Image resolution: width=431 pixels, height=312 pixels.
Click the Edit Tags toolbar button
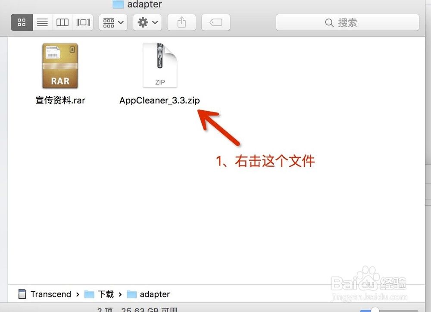point(216,22)
